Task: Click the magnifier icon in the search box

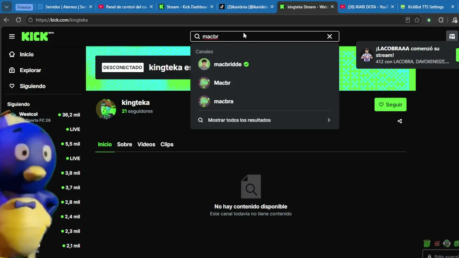Action: tap(197, 36)
